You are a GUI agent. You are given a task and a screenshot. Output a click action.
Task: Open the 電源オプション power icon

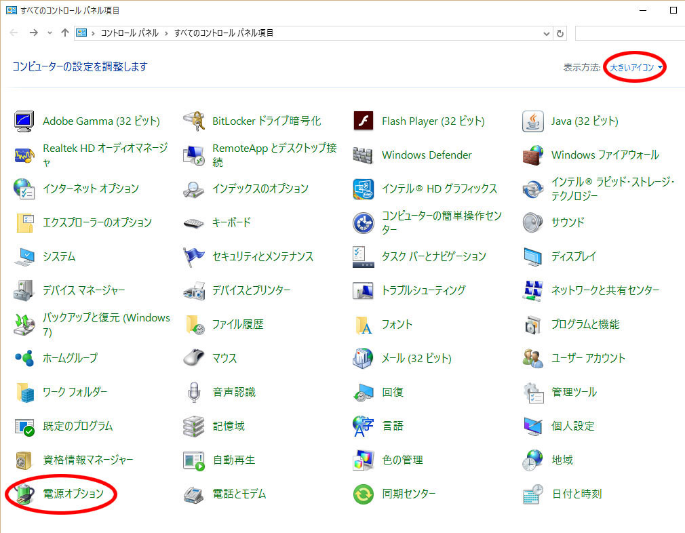pyautogui.click(x=24, y=494)
